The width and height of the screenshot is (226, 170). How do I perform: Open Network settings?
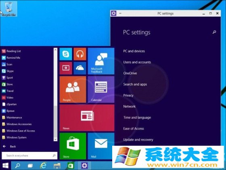pos(130,106)
